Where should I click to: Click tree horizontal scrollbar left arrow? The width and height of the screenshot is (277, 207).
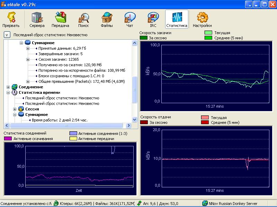click(x=7, y=125)
